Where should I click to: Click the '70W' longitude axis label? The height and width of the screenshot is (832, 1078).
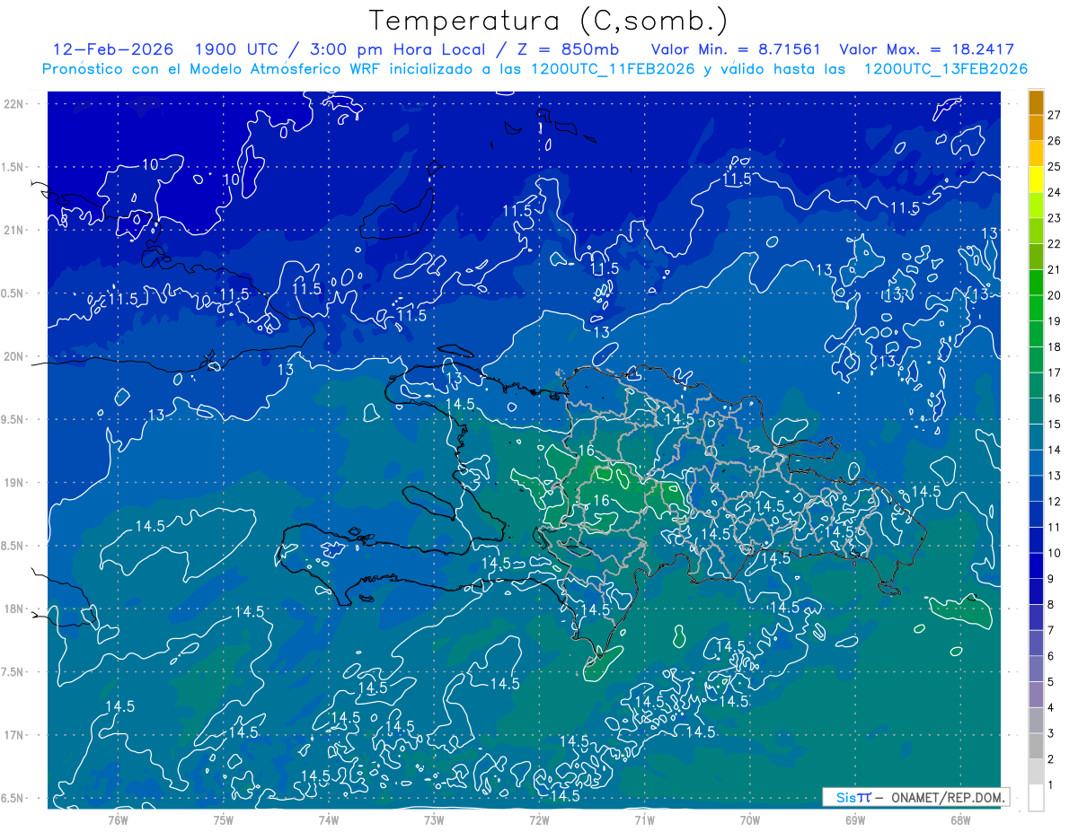point(749,820)
